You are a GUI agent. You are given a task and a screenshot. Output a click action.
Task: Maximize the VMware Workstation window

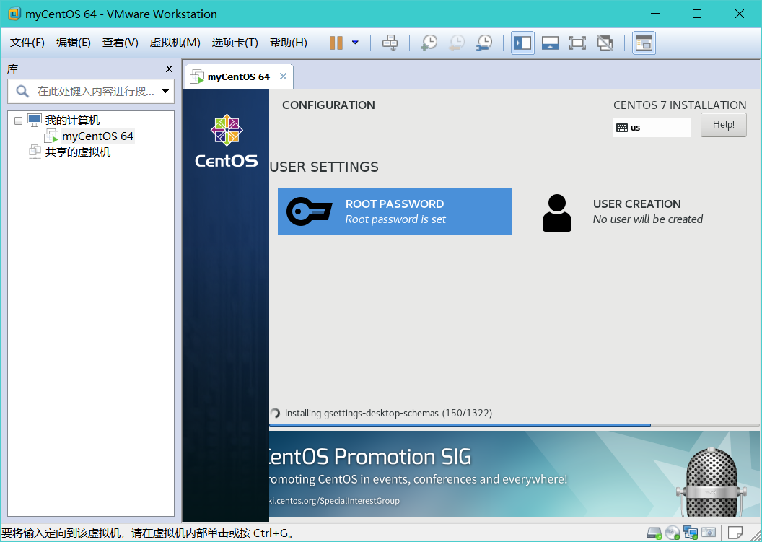point(697,14)
